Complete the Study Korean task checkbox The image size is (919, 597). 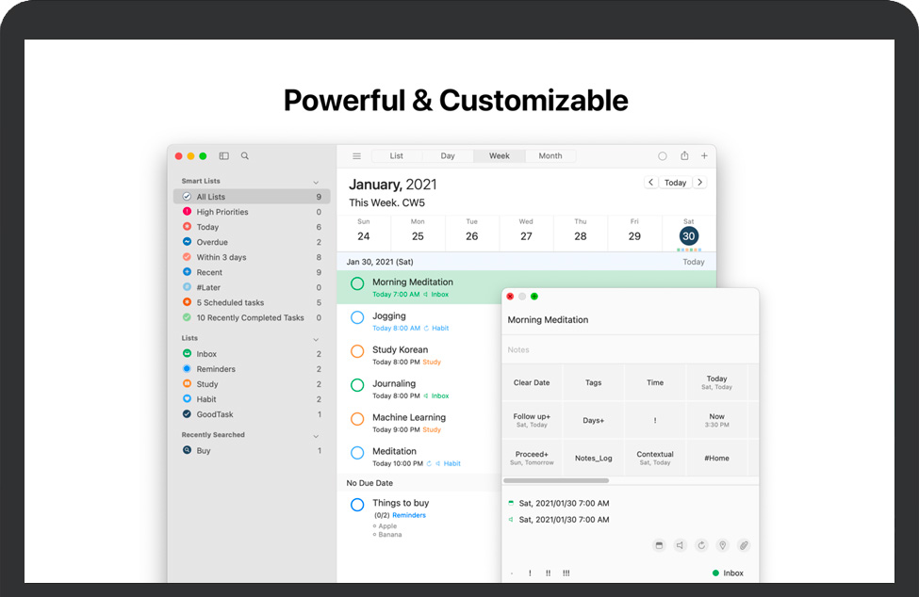pyautogui.click(x=357, y=352)
